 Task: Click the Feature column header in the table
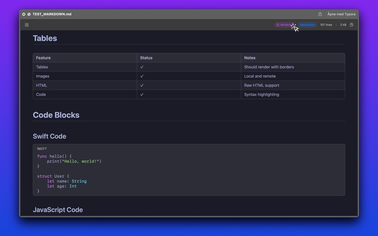[43, 58]
